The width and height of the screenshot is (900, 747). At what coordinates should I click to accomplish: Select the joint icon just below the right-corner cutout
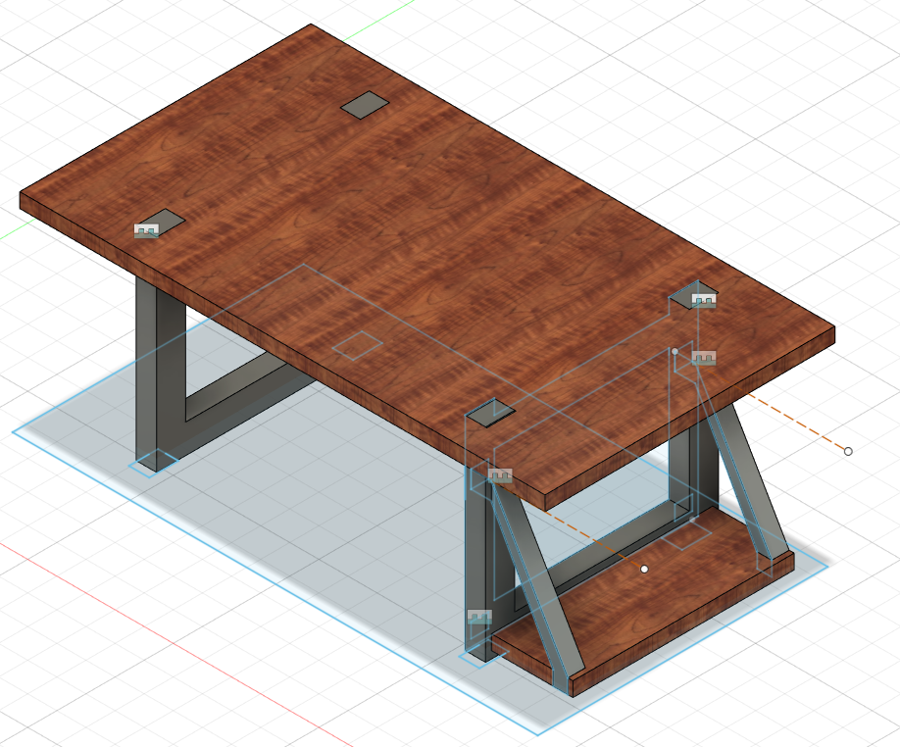click(x=704, y=358)
